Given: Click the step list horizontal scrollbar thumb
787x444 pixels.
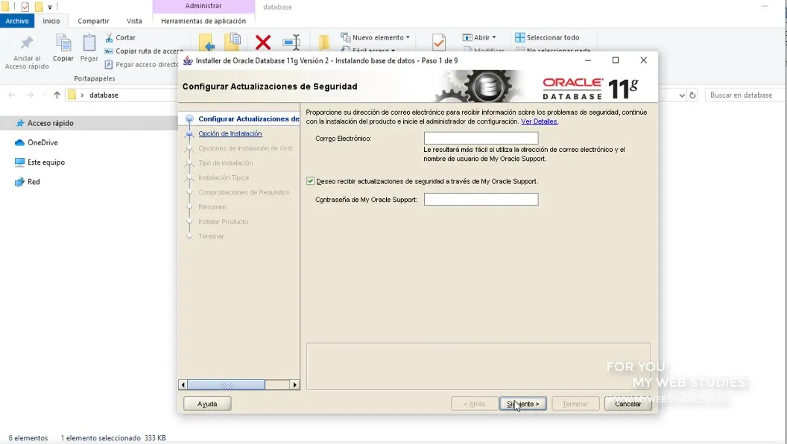Looking at the screenshot, I should (227, 385).
